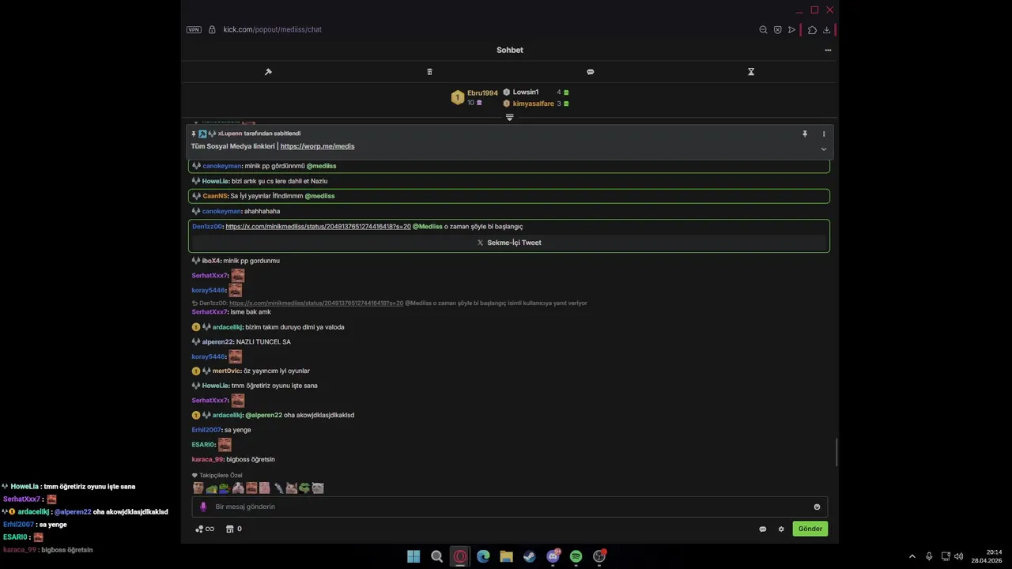Open Spotify from the taskbar
Image resolution: width=1012 pixels, height=569 pixels.
tap(576, 556)
